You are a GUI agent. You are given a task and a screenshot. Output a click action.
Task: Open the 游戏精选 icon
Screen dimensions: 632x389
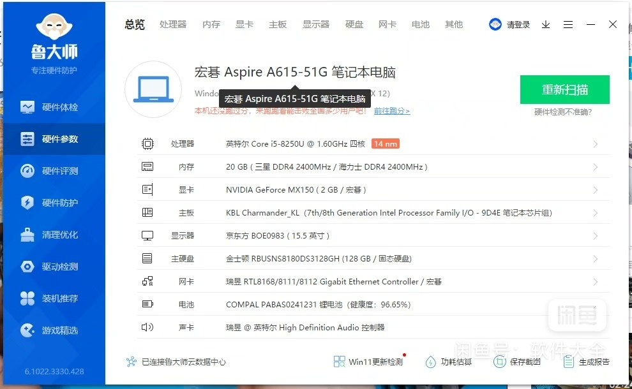[x=27, y=330]
